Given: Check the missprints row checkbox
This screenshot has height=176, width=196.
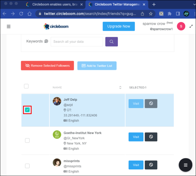Looking at the screenshot, I should [x=27, y=166].
